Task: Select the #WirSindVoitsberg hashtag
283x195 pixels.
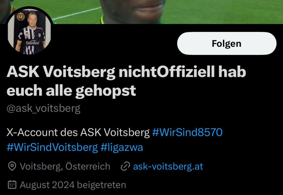Action: [52, 147]
